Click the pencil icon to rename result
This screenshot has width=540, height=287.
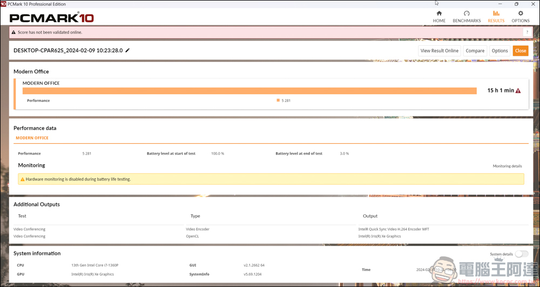[x=128, y=51]
